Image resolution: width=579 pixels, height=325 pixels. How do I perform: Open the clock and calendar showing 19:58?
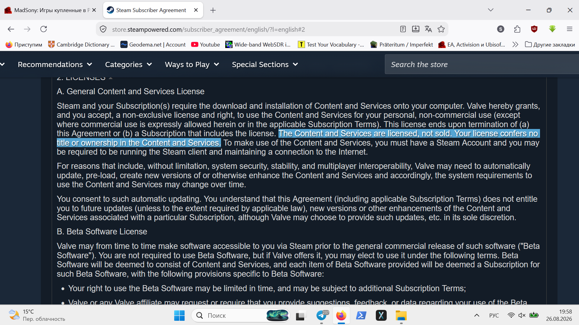tap(559, 315)
